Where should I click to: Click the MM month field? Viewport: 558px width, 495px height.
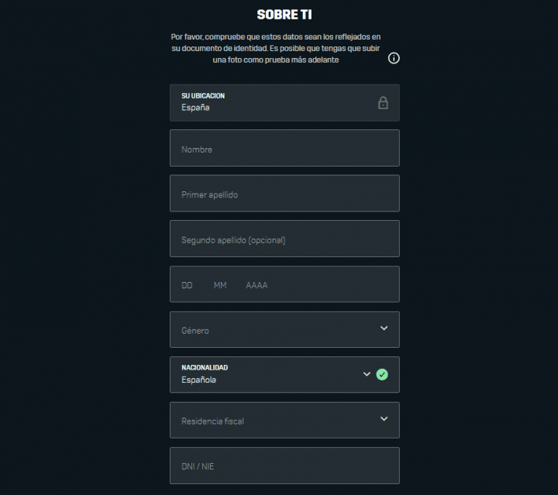[220, 285]
